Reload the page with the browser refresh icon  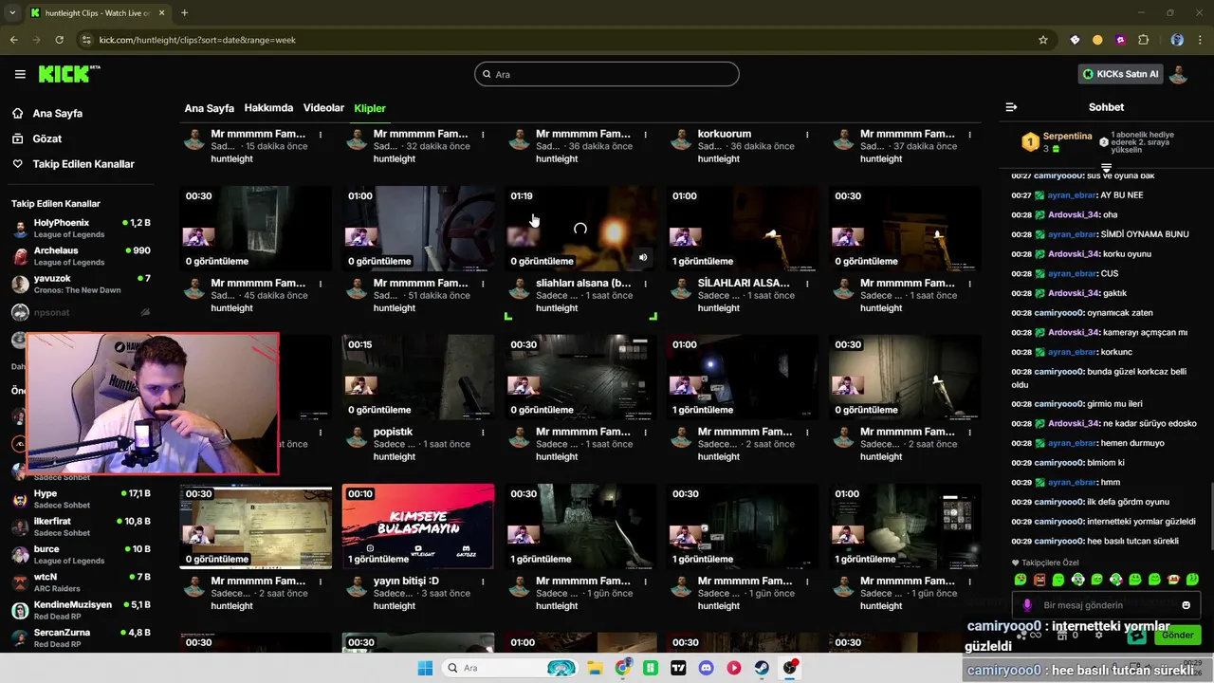(x=59, y=40)
